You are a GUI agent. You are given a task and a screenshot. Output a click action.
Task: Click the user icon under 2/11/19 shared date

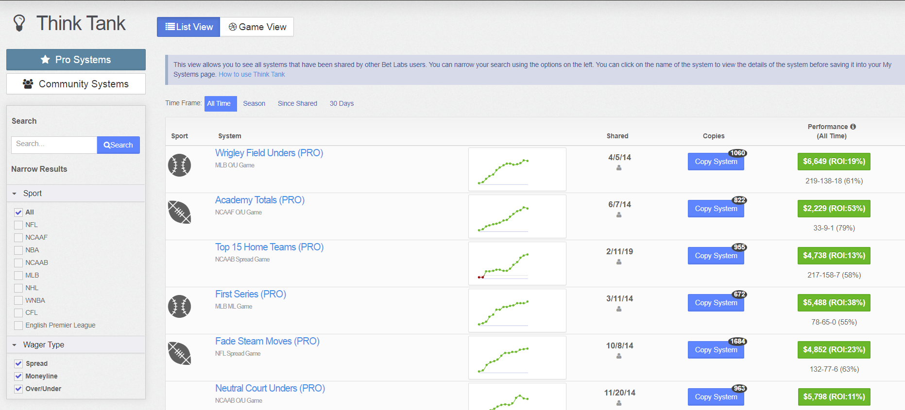[619, 262]
